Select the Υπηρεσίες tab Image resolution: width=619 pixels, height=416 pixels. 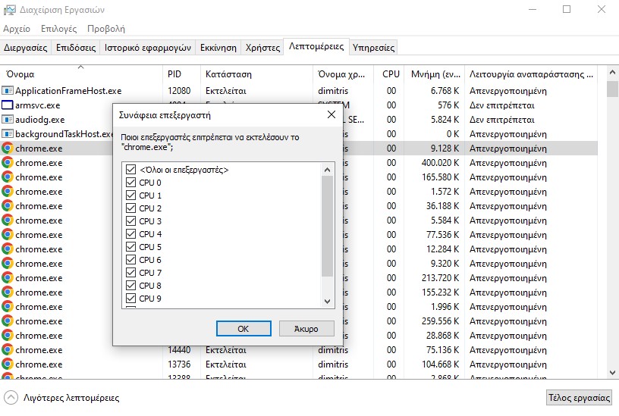click(373, 48)
